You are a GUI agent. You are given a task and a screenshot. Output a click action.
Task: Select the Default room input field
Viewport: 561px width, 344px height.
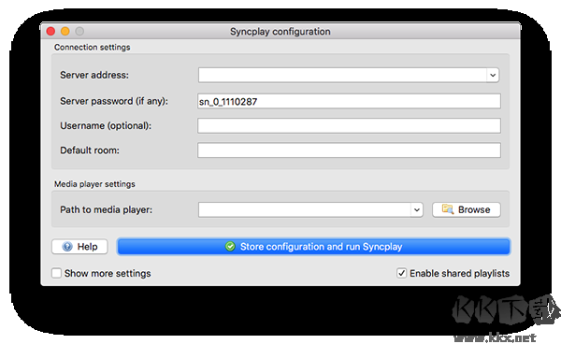pos(349,150)
